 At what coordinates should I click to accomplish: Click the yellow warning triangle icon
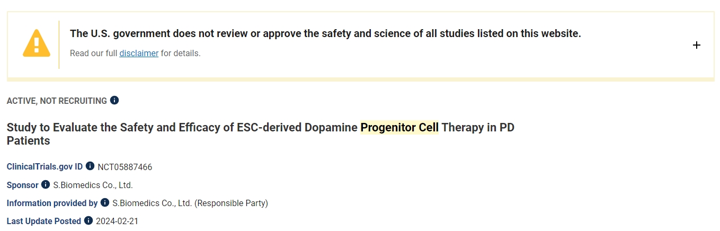(36, 43)
